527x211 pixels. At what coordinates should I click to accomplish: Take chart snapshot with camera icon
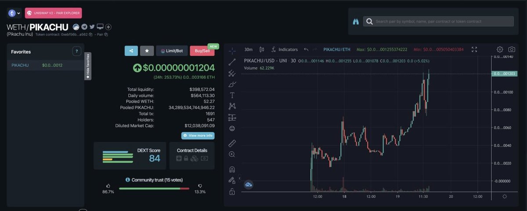point(512,50)
